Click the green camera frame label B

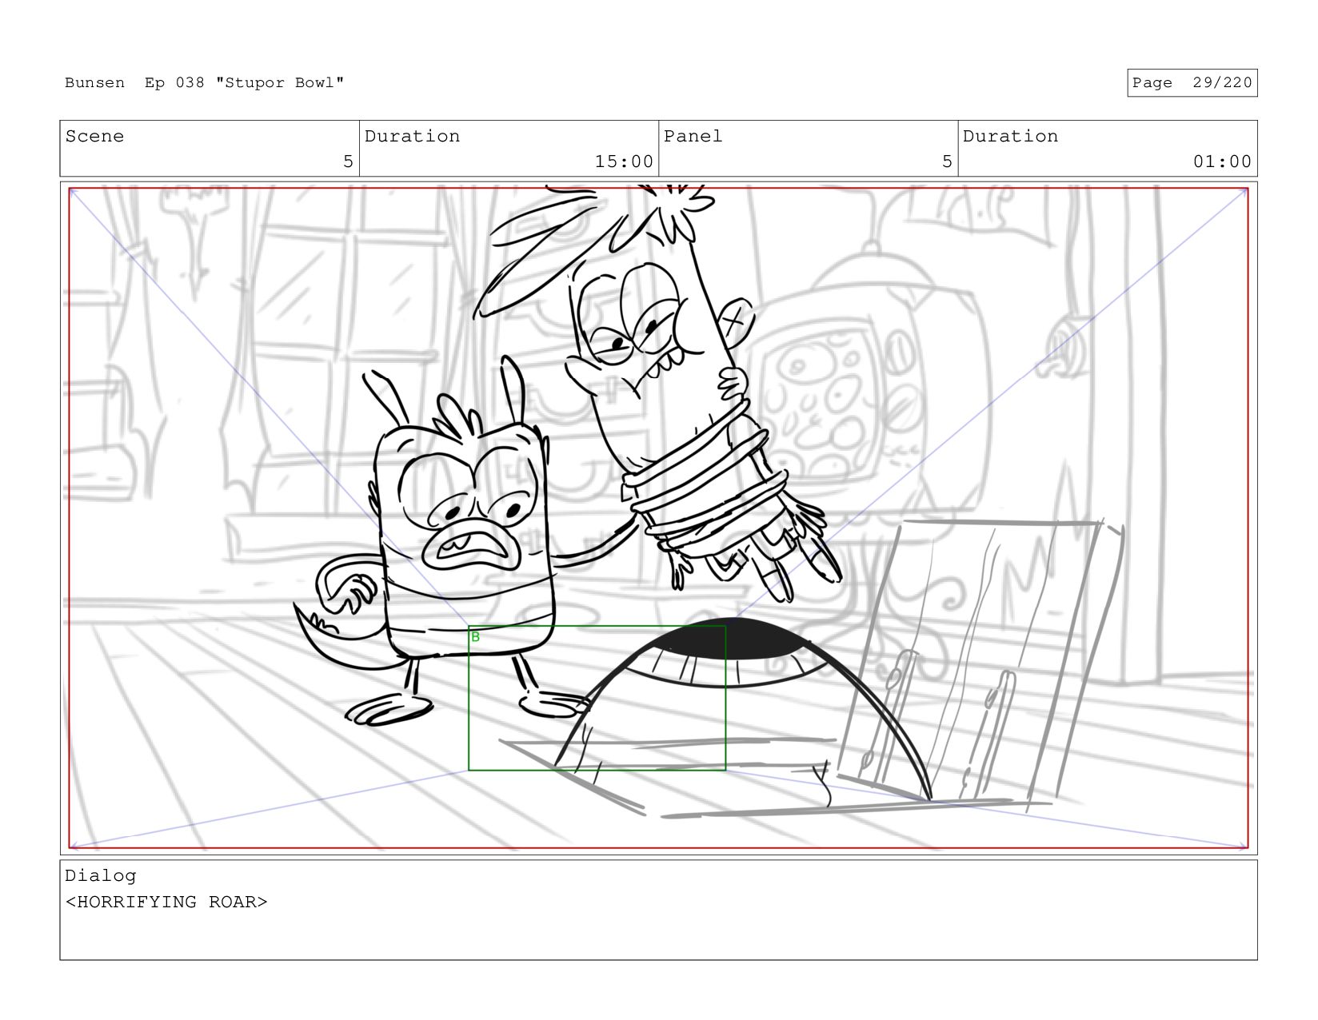click(x=475, y=637)
